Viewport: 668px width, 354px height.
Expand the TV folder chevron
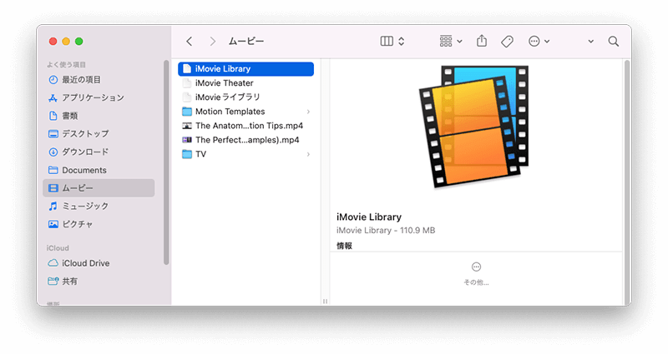[308, 154]
